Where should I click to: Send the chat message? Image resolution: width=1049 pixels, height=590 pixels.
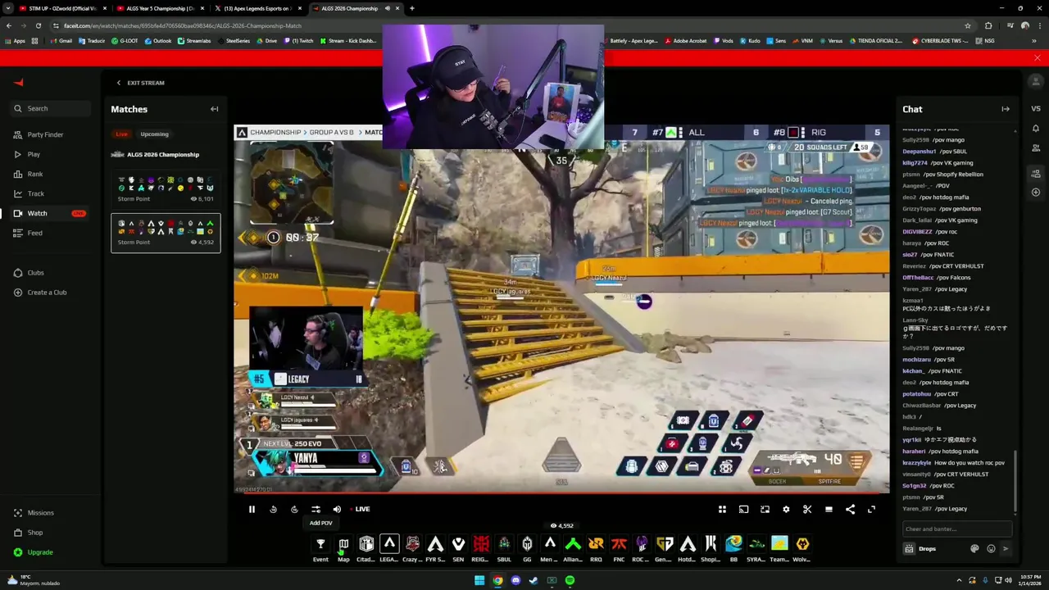[1006, 549]
